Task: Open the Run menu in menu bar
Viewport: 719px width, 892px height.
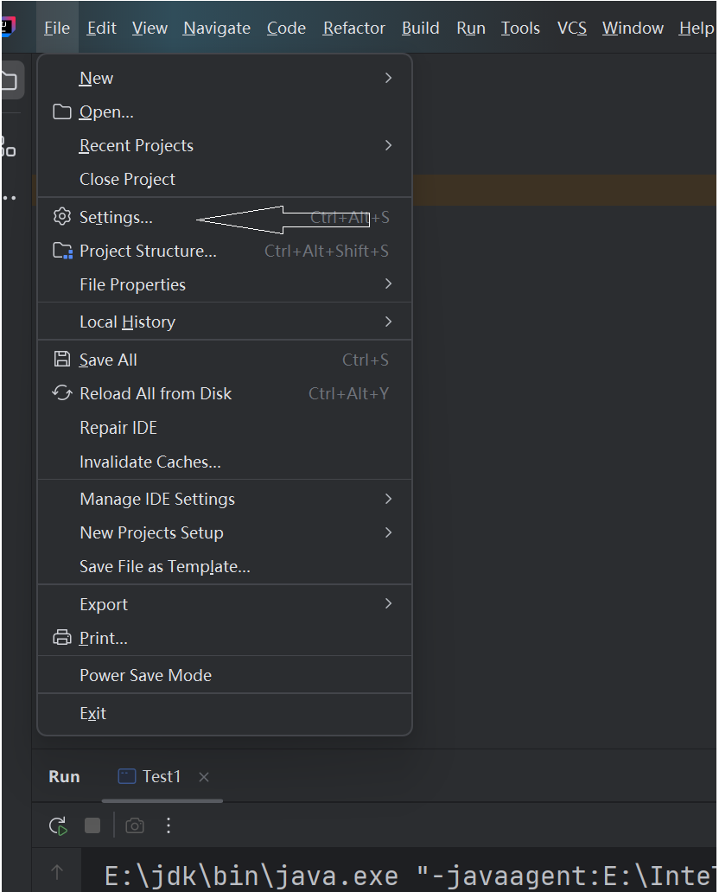Action: (x=471, y=28)
